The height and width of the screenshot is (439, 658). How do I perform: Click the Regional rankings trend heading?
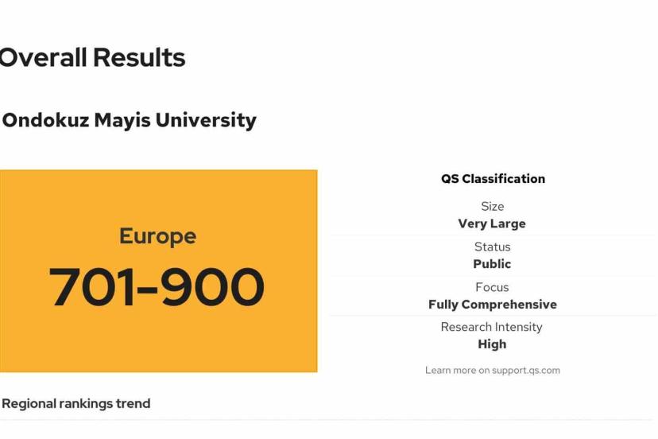(x=76, y=403)
